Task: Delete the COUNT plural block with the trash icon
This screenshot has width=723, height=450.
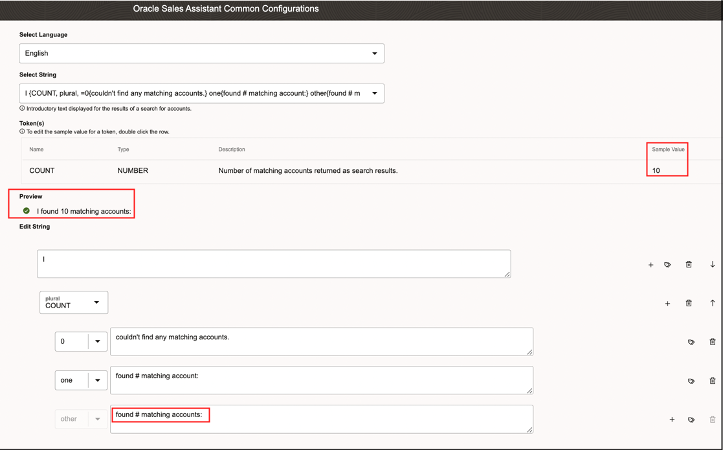Action: (689, 303)
